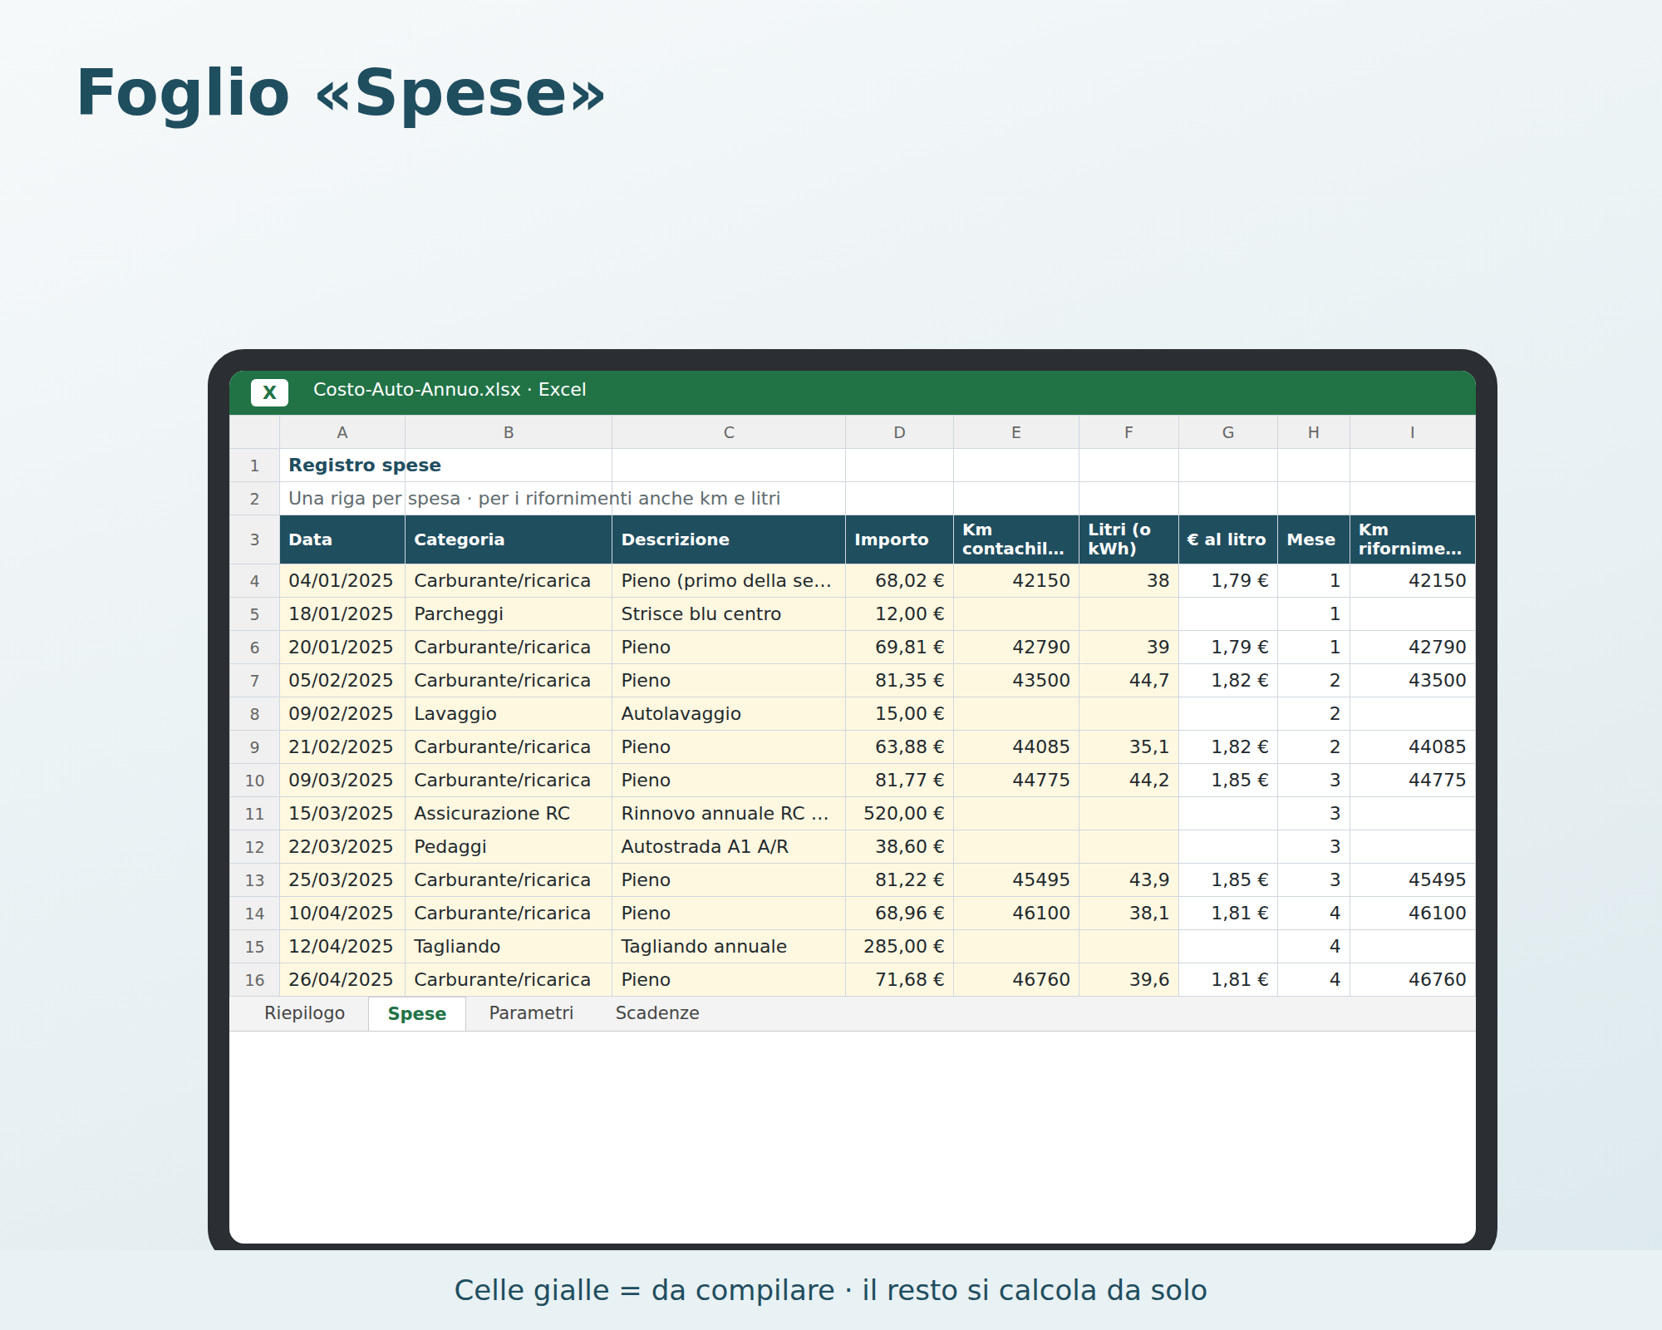Click the 15,00 € amount cell
The height and width of the screenshot is (1330, 1662).
(899, 714)
